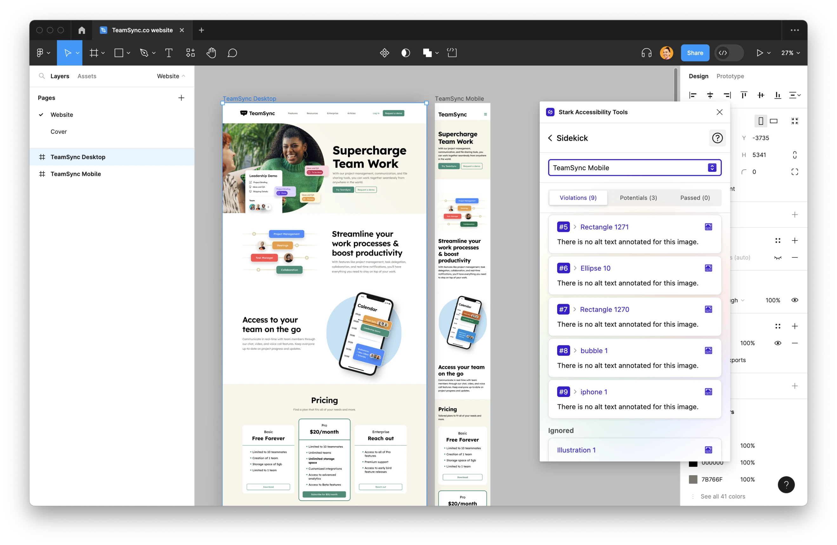Open TeamSync Mobile frame dropdown
Image resolution: width=837 pixels, height=545 pixels.
[635, 168]
